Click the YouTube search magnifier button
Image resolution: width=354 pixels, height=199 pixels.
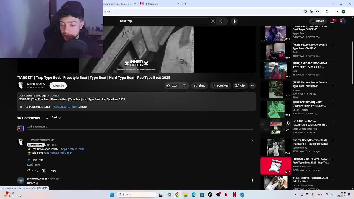[x=222, y=21]
